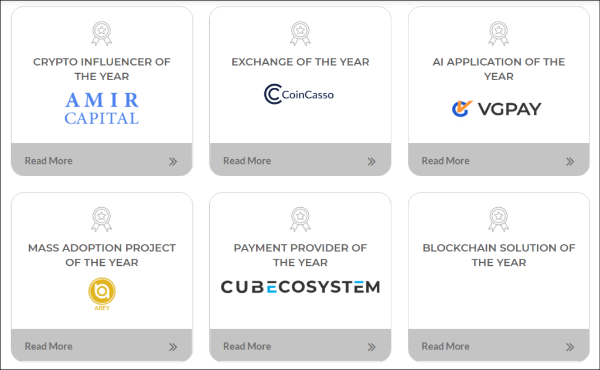Click Read More under Crypto Influencer card
The height and width of the screenshot is (370, 600).
click(x=49, y=160)
